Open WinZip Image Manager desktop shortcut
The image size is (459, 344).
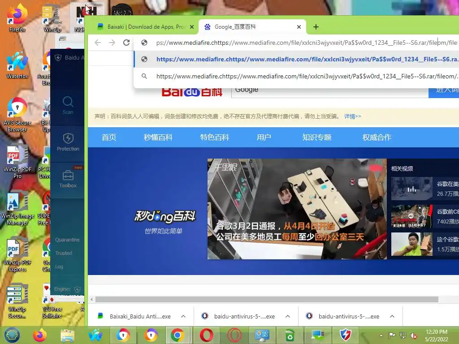[17, 208]
